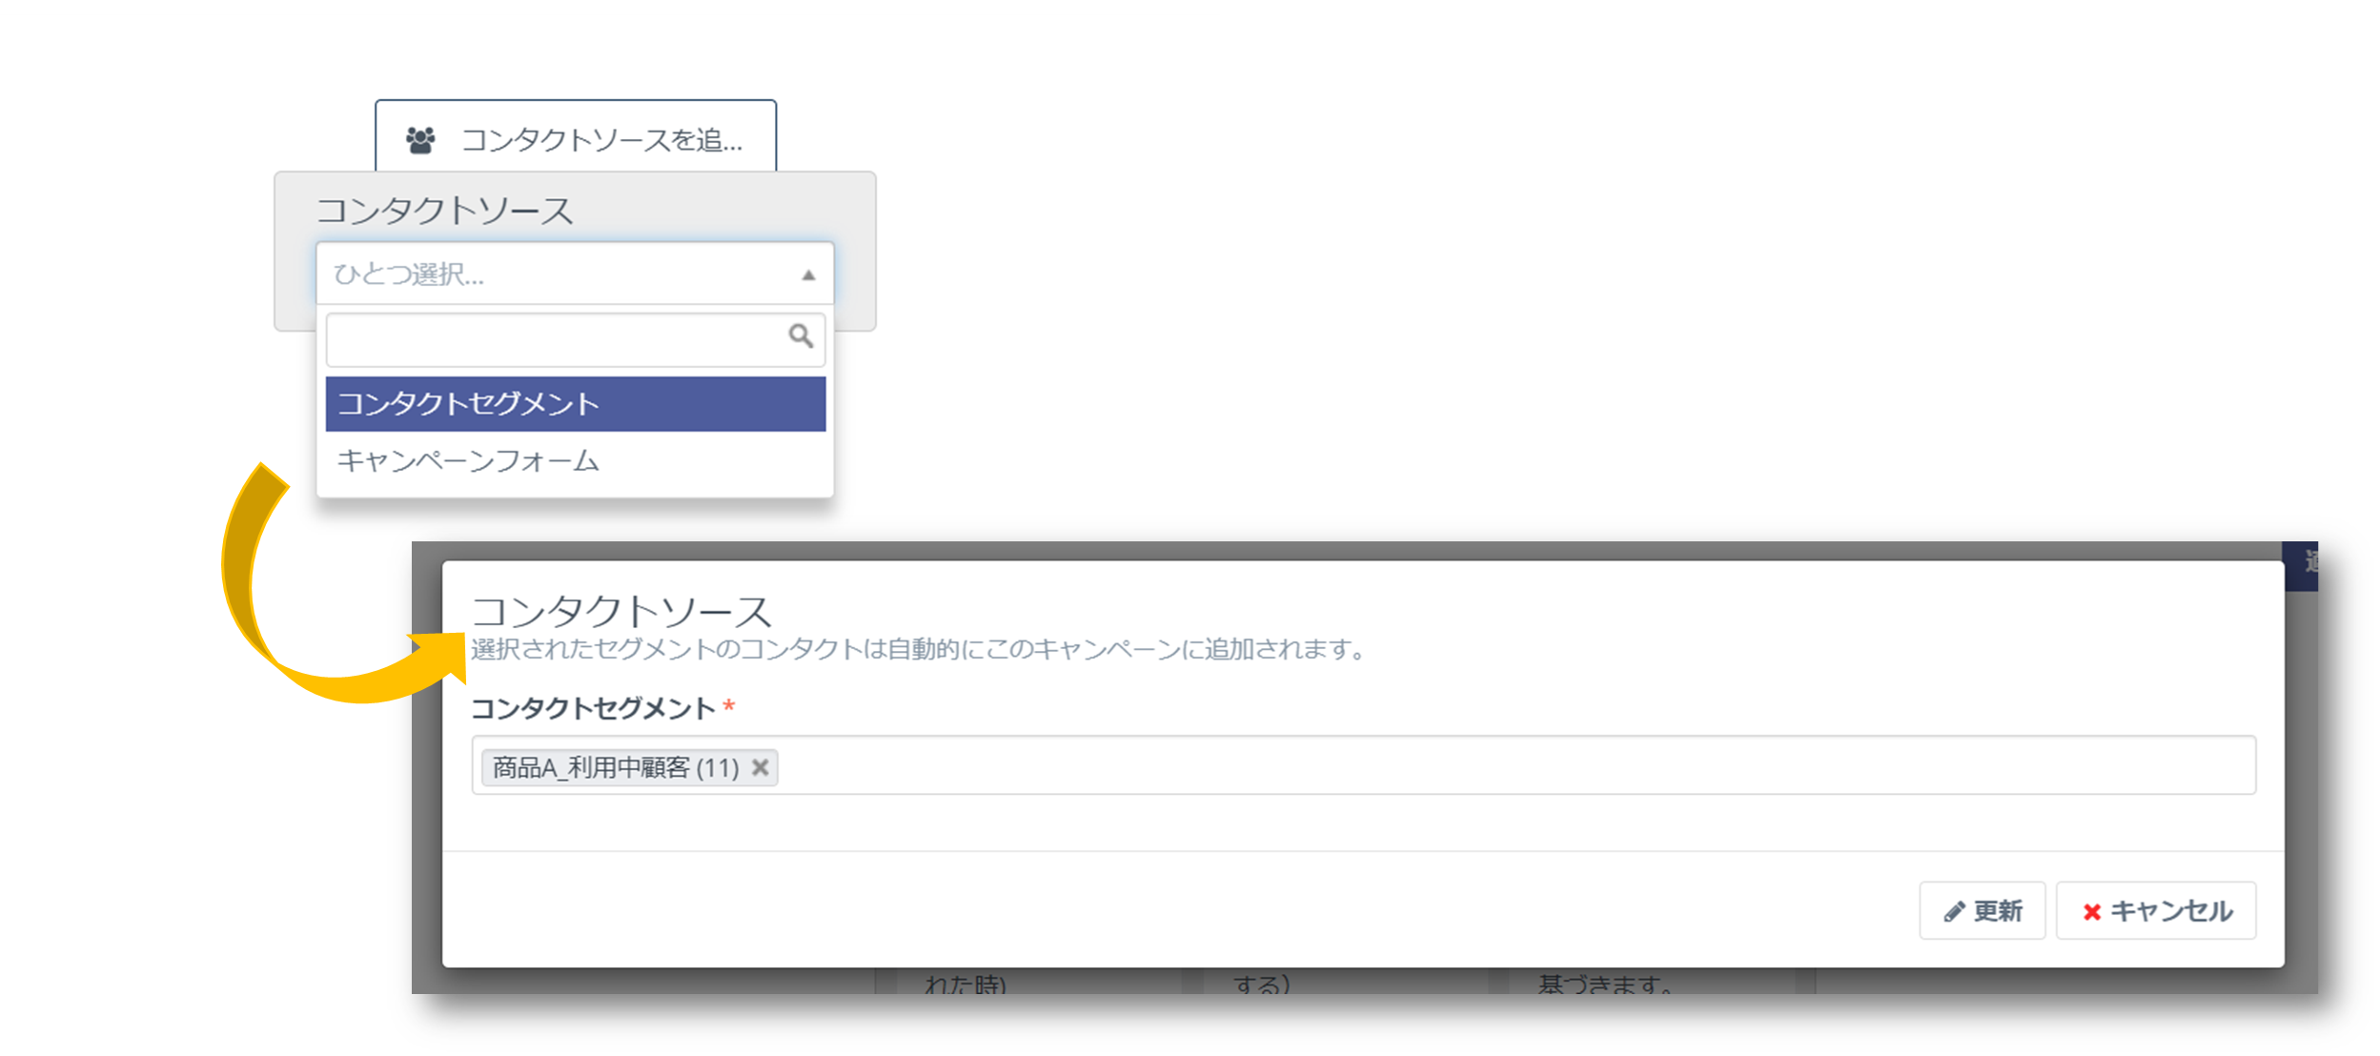Select the コンタクトセグメント option in dropdown list
The width and height of the screenshot is (2380, 1056).
(x=469, y=404)
